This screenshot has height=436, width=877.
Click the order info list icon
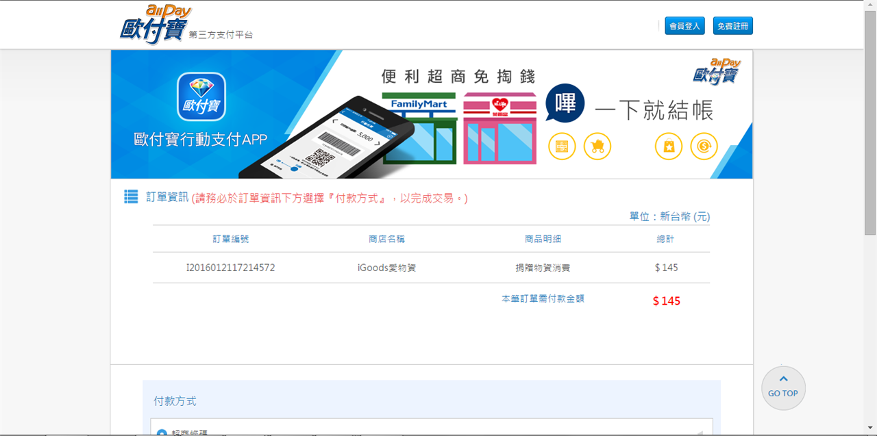(131, 197)
